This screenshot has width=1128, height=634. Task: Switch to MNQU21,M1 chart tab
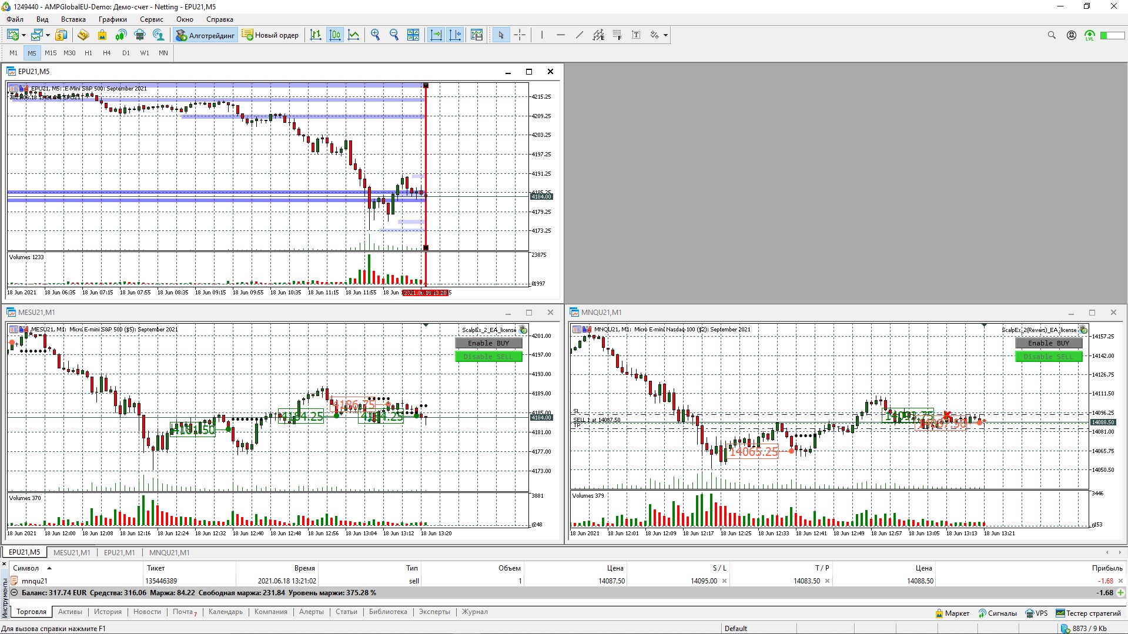pos(169,552)
